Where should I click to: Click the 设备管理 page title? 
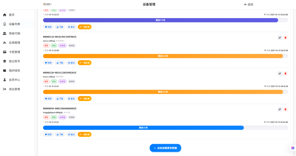coord(149,4)
